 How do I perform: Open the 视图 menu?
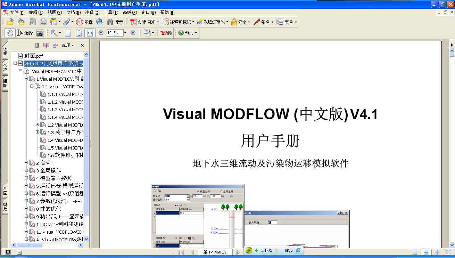(x=55, y=12)
